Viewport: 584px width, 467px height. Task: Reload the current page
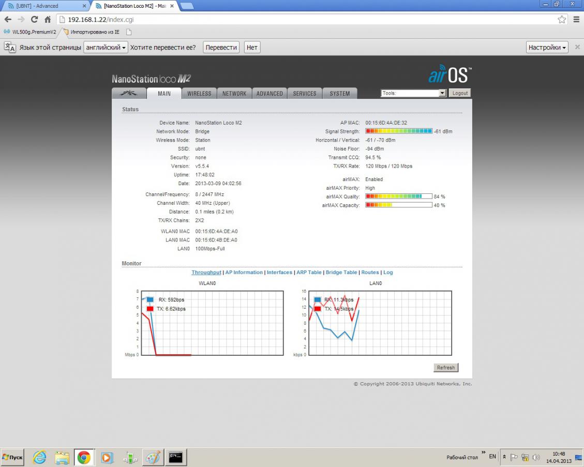[34, 19]
